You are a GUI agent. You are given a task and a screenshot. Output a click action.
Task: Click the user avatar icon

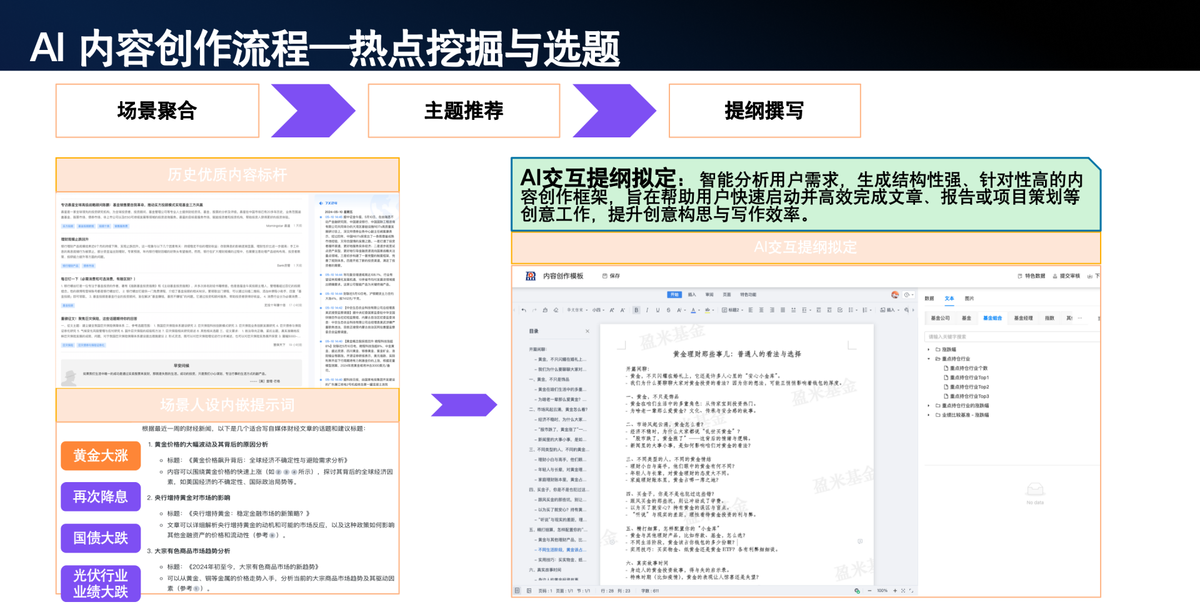[895, 295]
